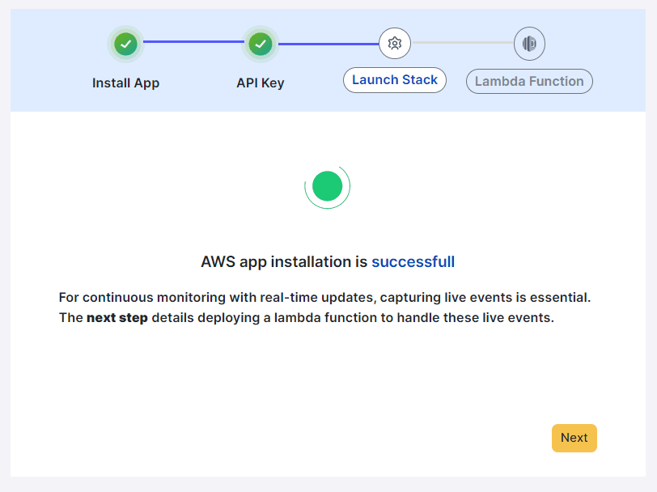Select the API Key step label
The width and height of the screenshot is (657, 492).
click(x=261, y=83)
